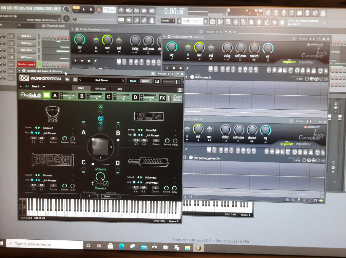Image resolution: width=346 pixels, height=258 pixels.
Task: Click the wrench tool icon in Convolver Insert 2
Action: click(228, 69)
